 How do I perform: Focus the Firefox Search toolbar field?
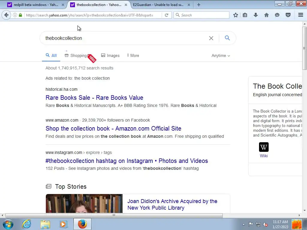pos(201,15)
